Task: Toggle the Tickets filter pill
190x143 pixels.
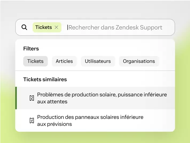Action: (35, 61)
